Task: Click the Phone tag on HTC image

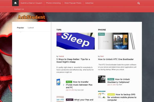Action: [101, 34]
